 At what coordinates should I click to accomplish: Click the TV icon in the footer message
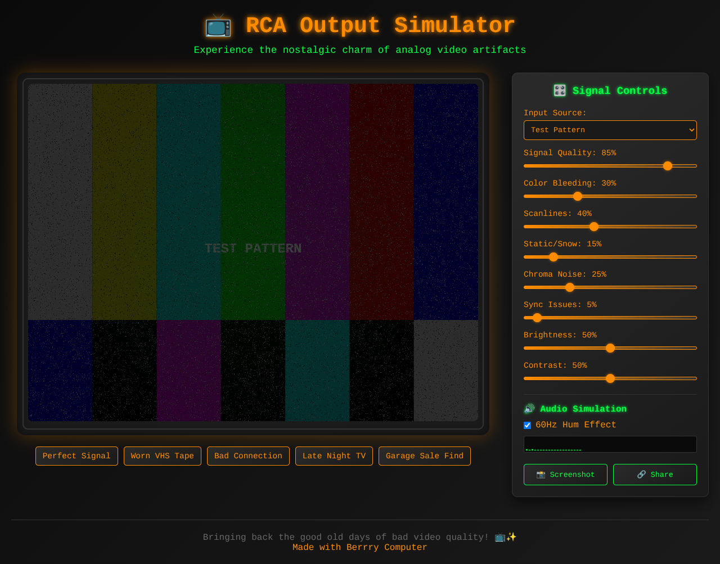(498, 537)
